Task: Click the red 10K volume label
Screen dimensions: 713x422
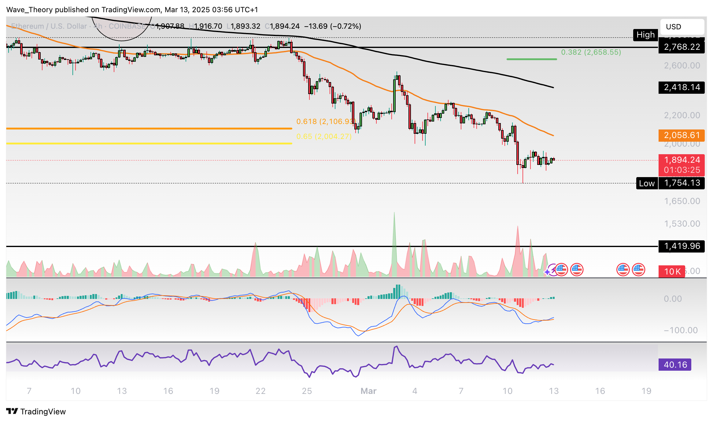Action: point(672,271)
